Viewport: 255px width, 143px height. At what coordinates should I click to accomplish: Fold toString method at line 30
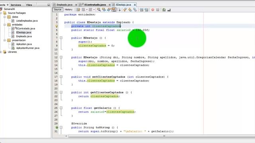pyautogui.click(x=61, y=128)
